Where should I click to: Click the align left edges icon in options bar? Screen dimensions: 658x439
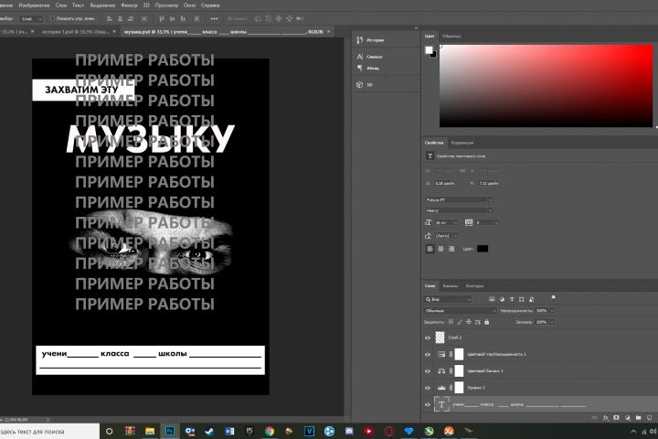coord(110,18)
